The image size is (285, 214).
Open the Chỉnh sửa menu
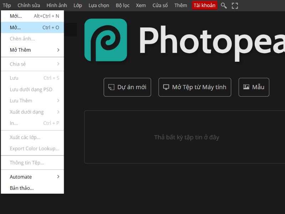coord(29,5)
